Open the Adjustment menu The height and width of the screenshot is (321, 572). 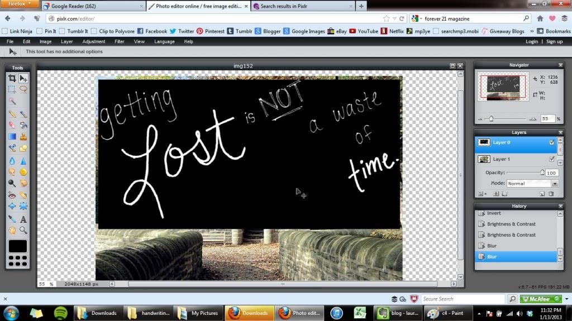pyautogui.click(x=94, y=41)
